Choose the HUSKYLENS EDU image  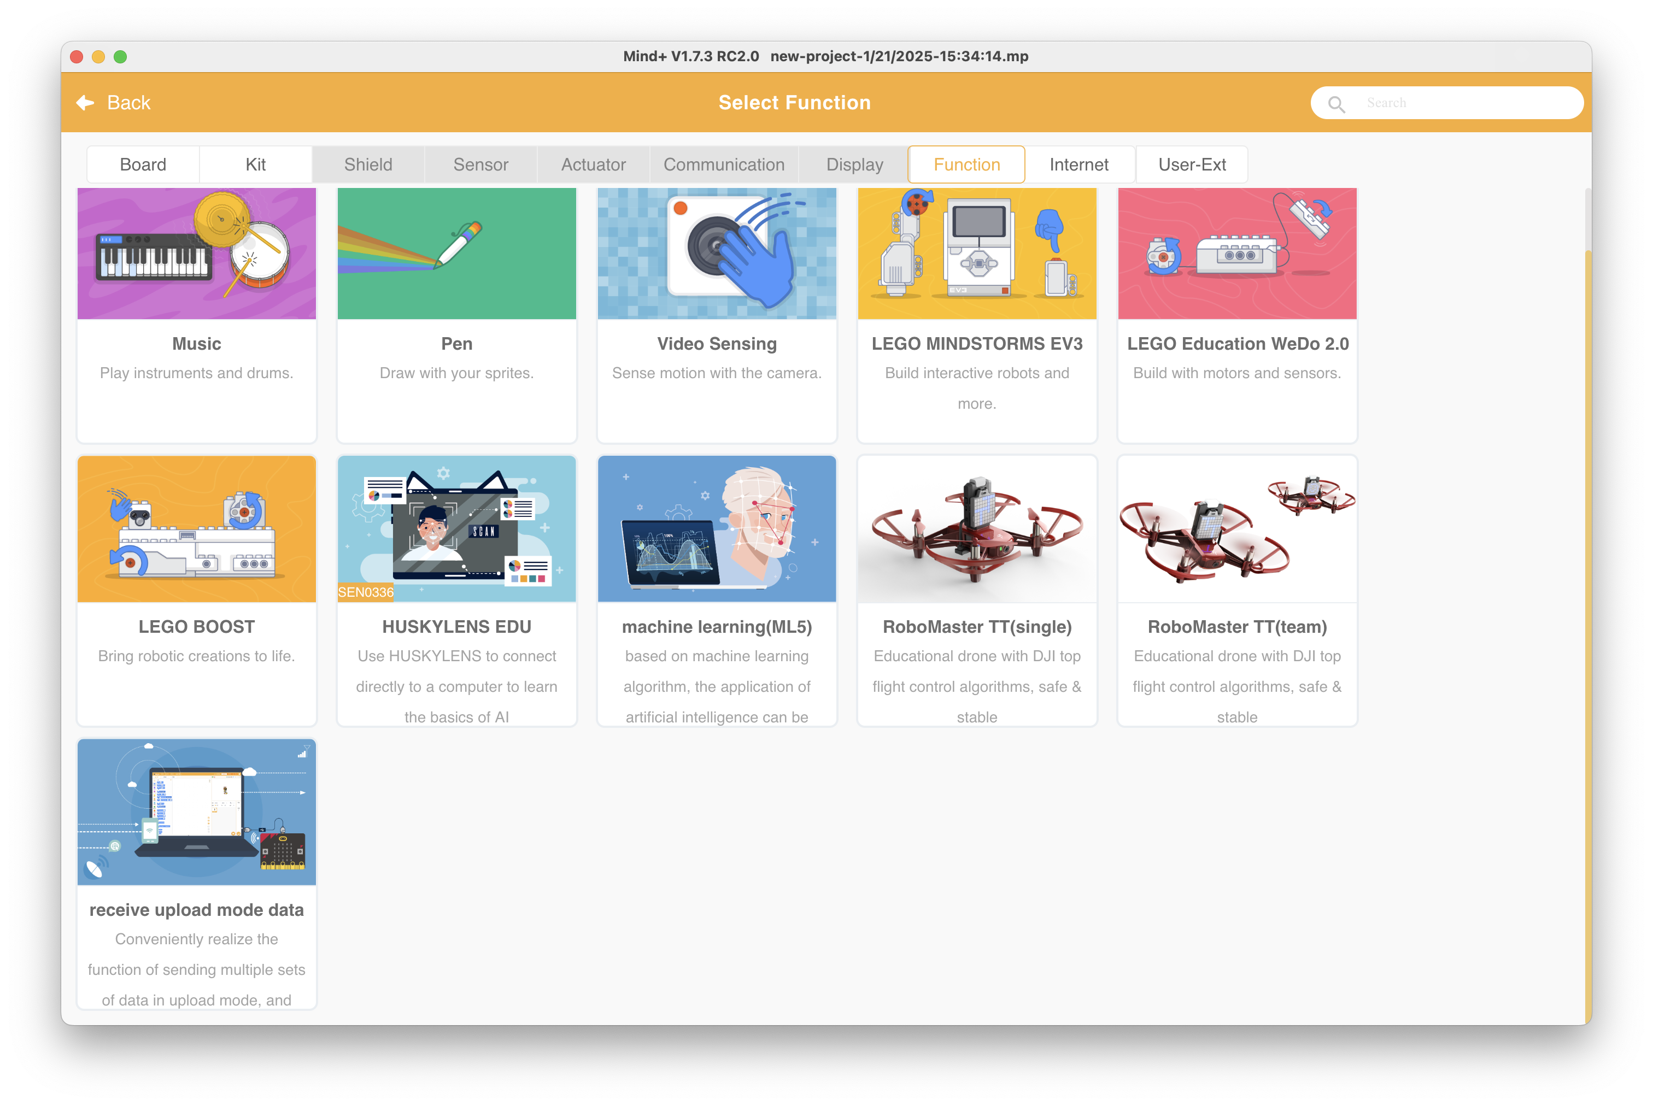[457, 528]
